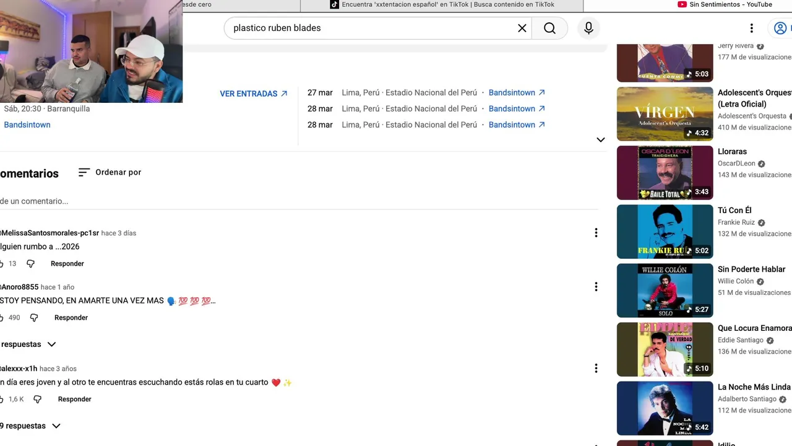Dislike the 'estás rolas en tu cuarto' comment

38,400
